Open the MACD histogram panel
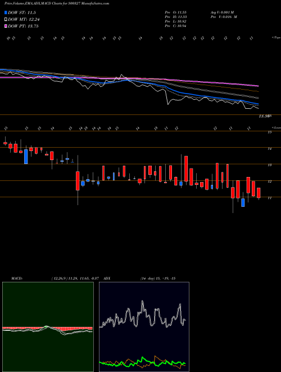 point(48,327)
